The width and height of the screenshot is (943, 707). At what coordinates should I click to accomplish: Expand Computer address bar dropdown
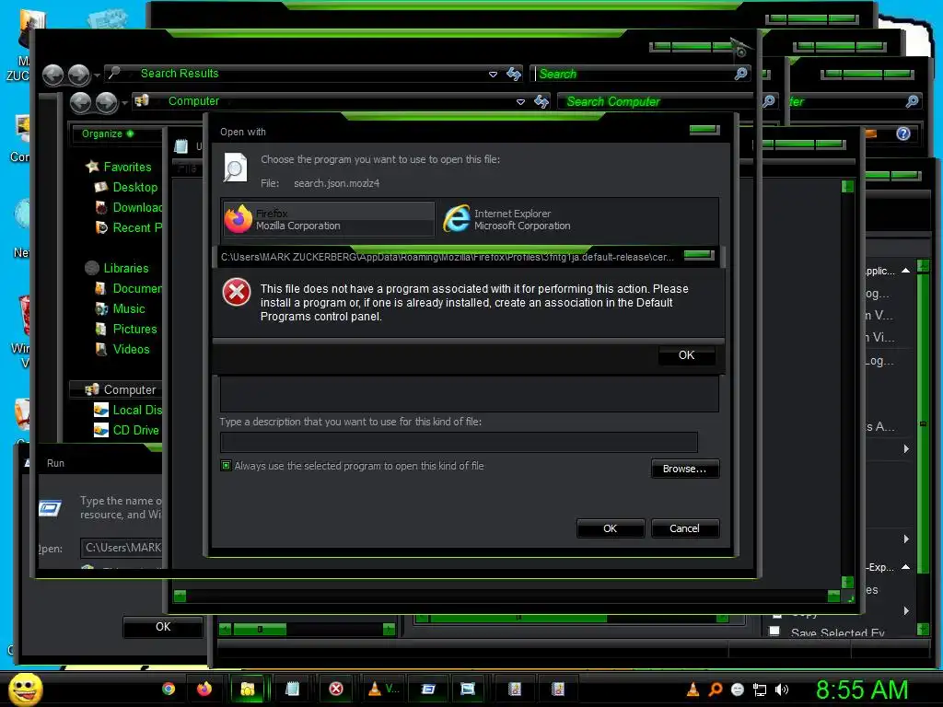click(521, 101)
